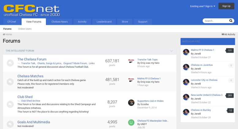Open the Leaderboard tab
This screenshot has width=238, height=129.
pyautogui.click(x=104, y=22)
